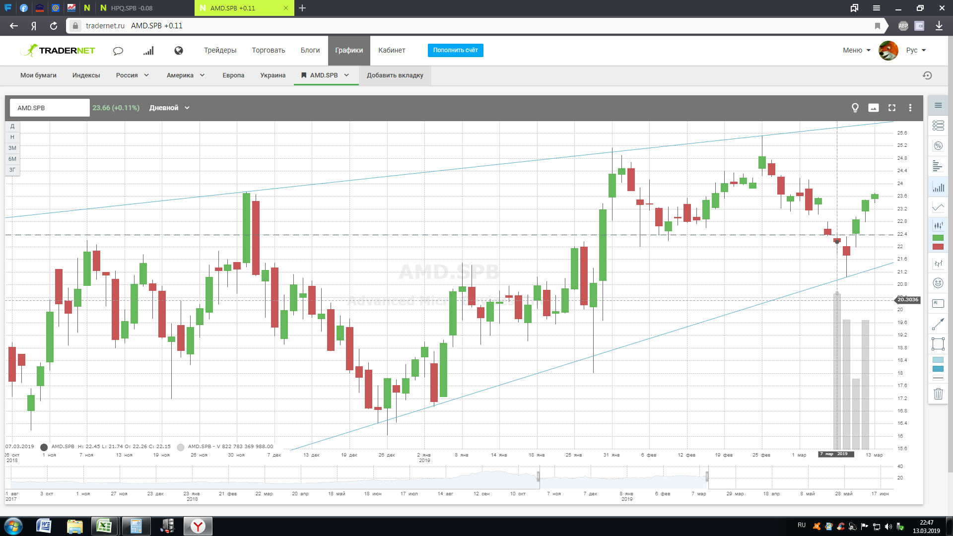Open the Дневной timeframe dropdown
The image size is (953, 536).
pyautogui.click(x=169, y=108)
